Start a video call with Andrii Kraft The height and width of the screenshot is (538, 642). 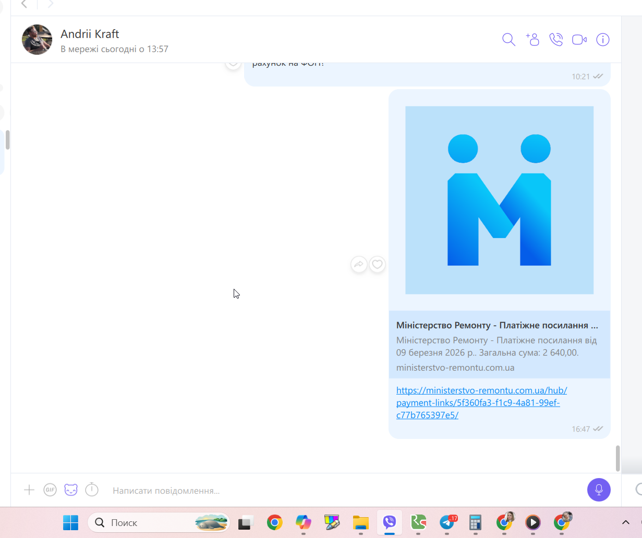tap(579, 40)
